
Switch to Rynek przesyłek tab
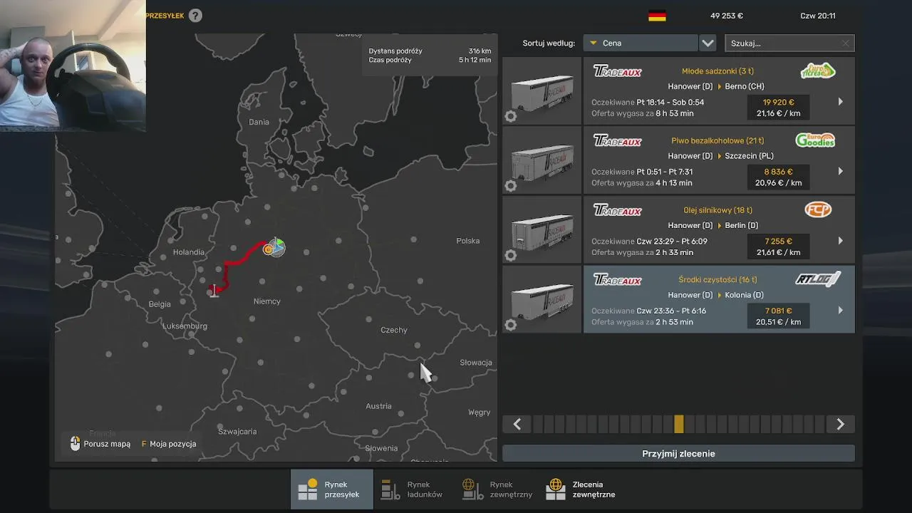[x=331, y=489]
